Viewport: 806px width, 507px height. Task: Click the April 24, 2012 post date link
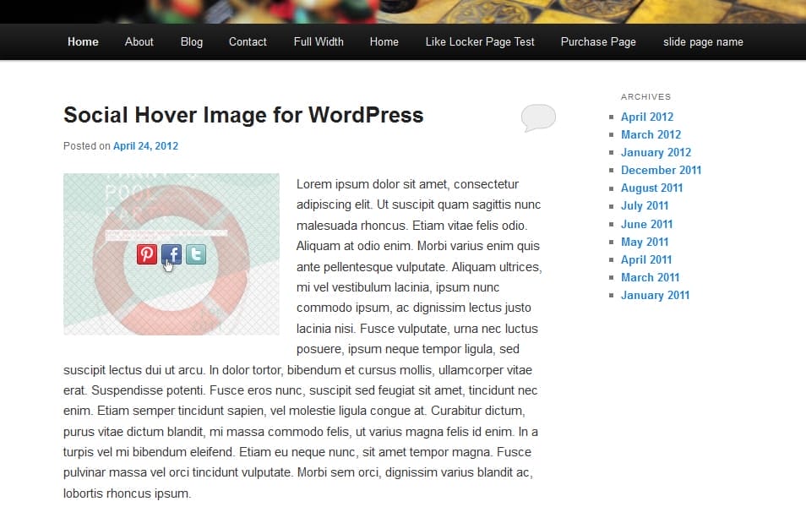pyautogui.click(x=145, y=145)
